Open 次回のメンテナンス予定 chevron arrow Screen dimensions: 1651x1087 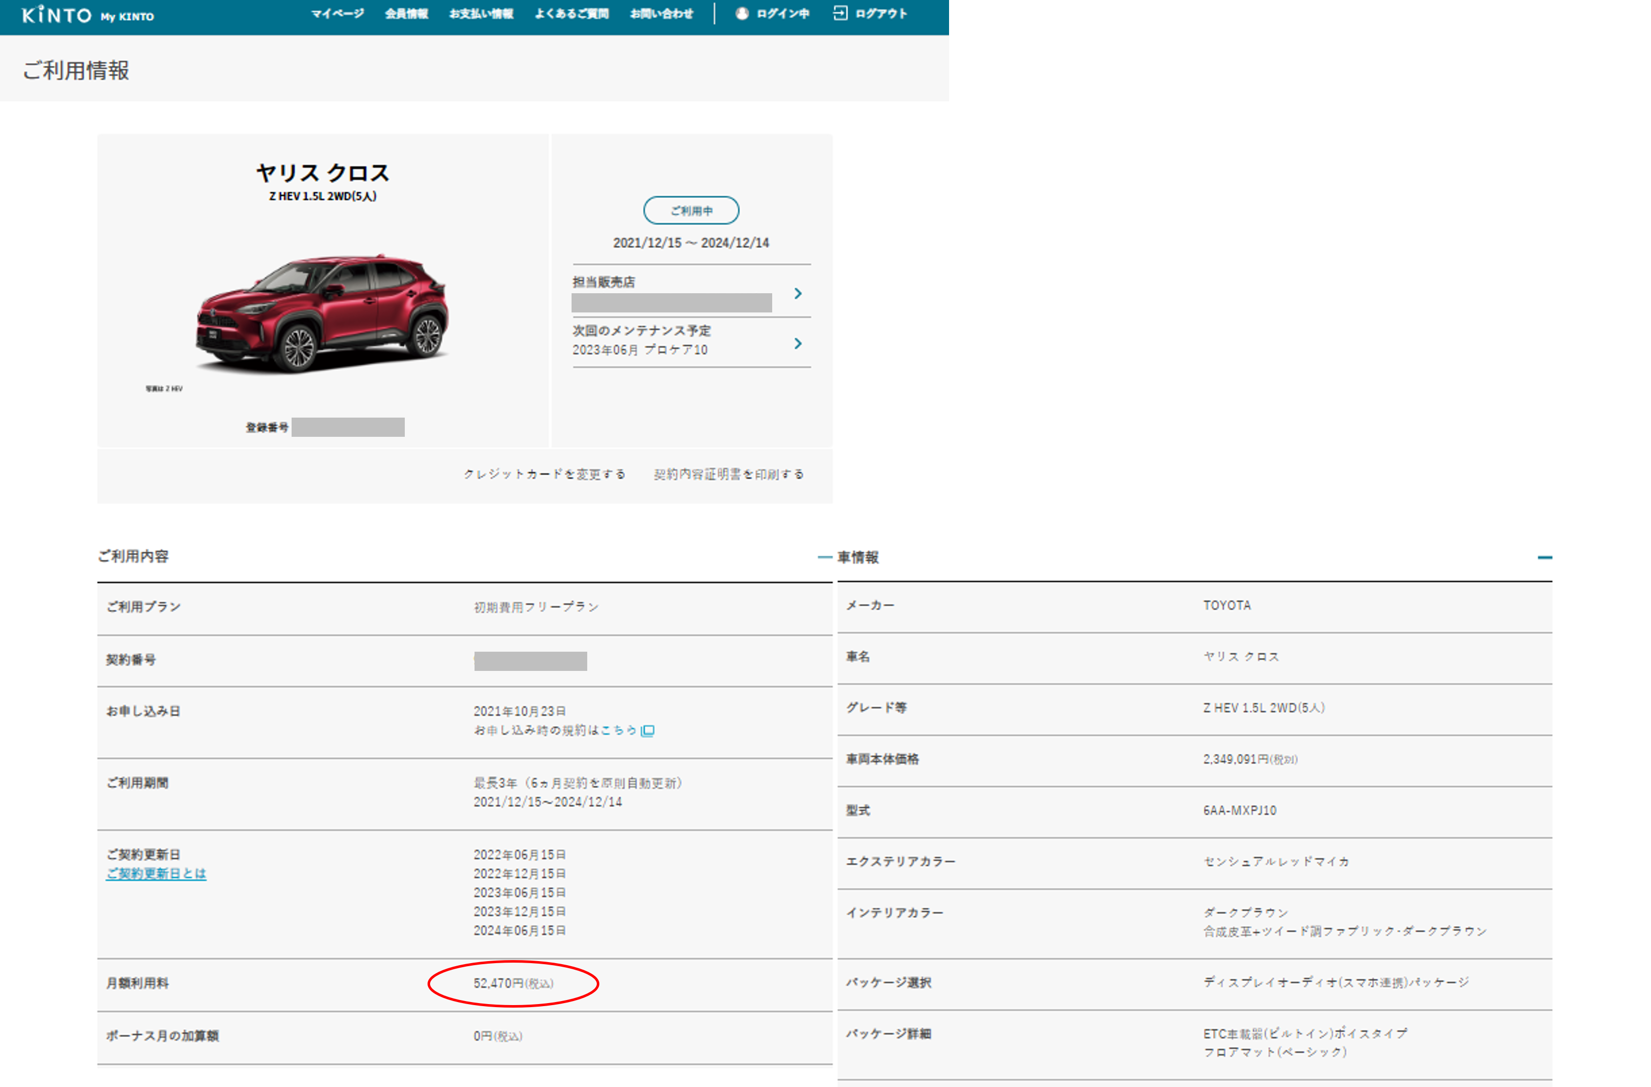[798, 344]
